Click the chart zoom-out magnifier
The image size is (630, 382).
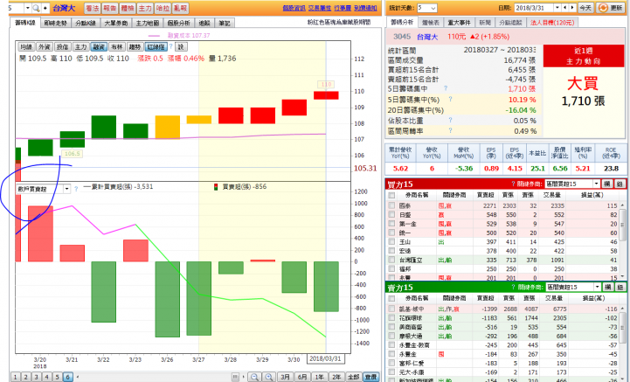tap(255, 377)
